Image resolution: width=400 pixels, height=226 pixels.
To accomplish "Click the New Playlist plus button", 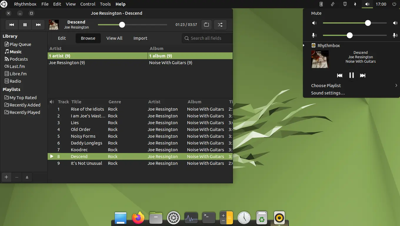I will [x=6, y=177].
